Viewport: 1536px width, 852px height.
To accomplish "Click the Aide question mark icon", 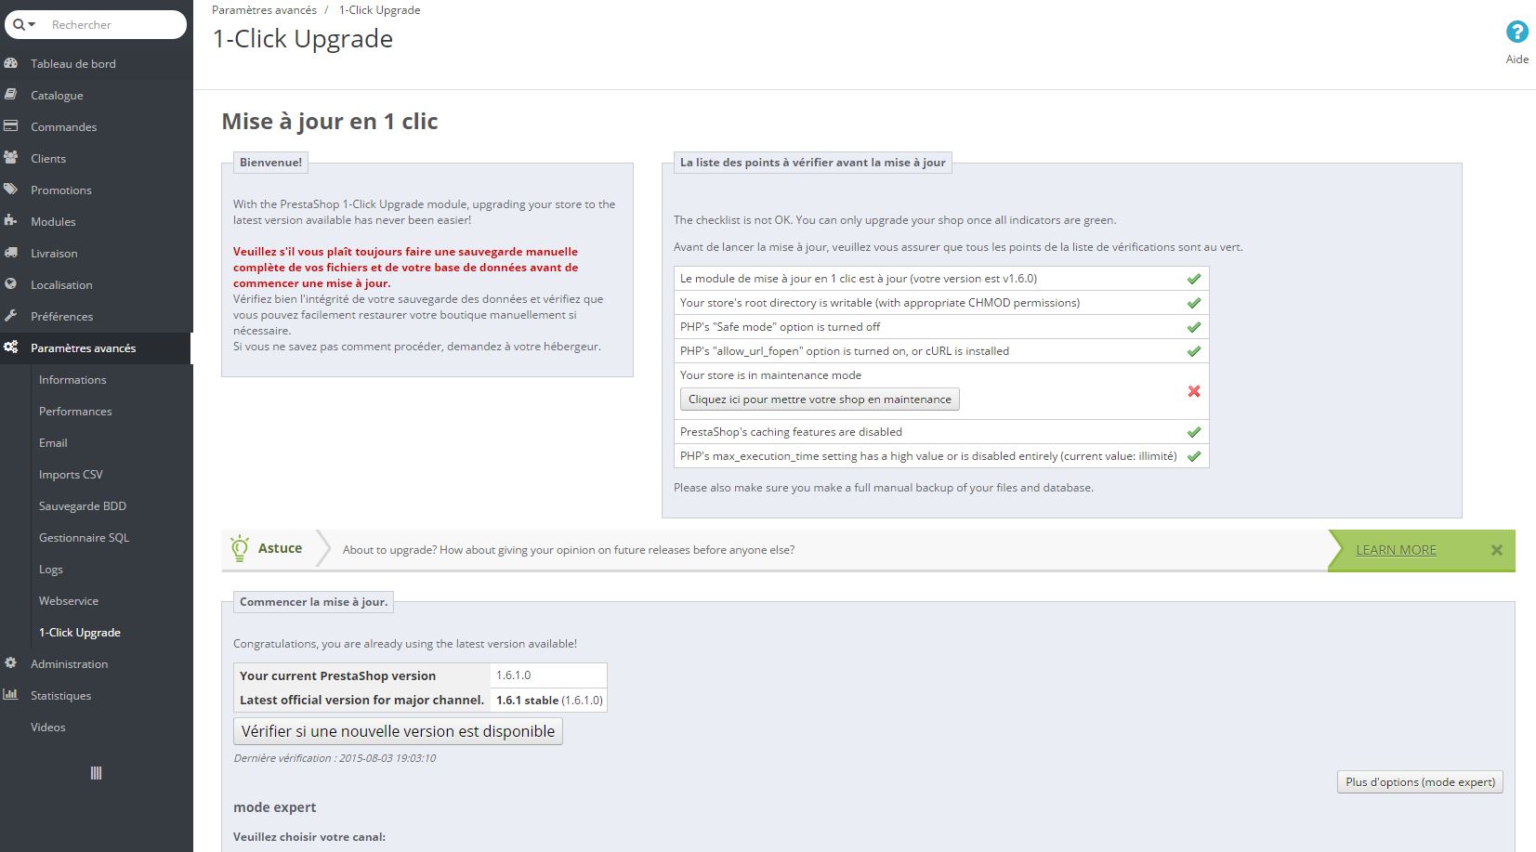I will coord(1516,33).
